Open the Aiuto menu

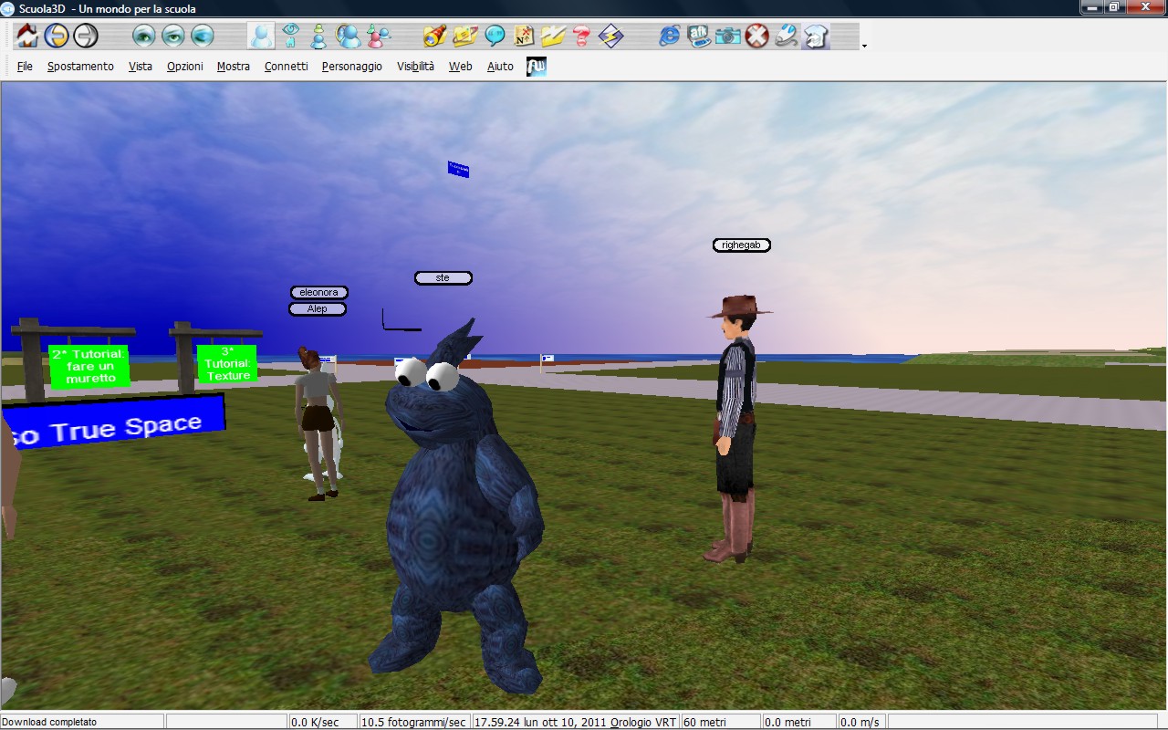click(500, 67)
